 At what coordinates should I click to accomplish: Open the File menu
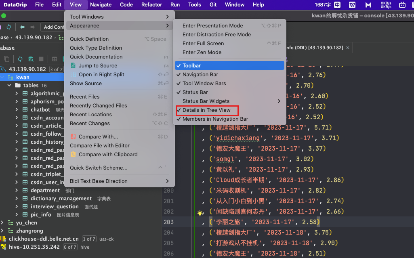(39, 5)
